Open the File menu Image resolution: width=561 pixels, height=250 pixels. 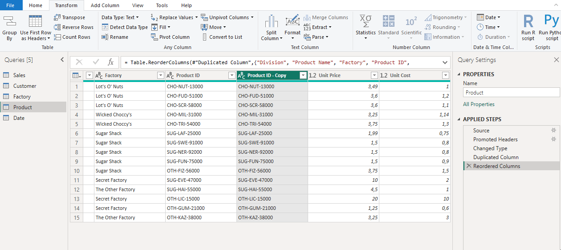point(11,5)
